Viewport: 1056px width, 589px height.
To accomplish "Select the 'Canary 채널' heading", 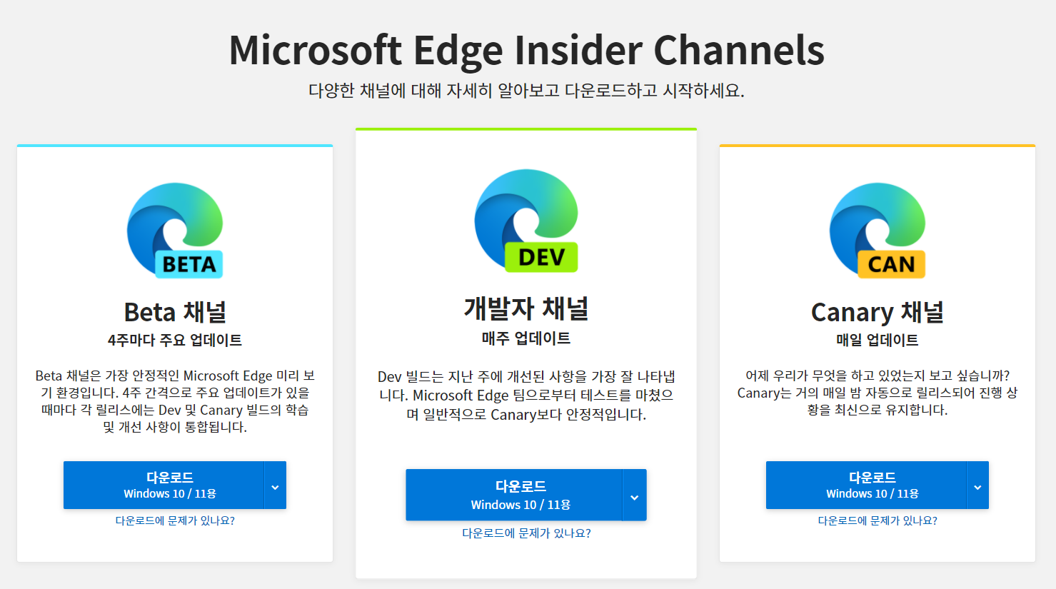I will click(x=878, y=312).
